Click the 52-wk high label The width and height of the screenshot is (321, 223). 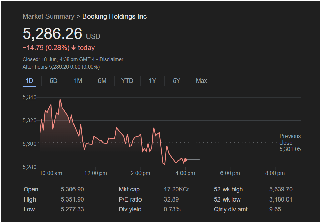(228, 189)
